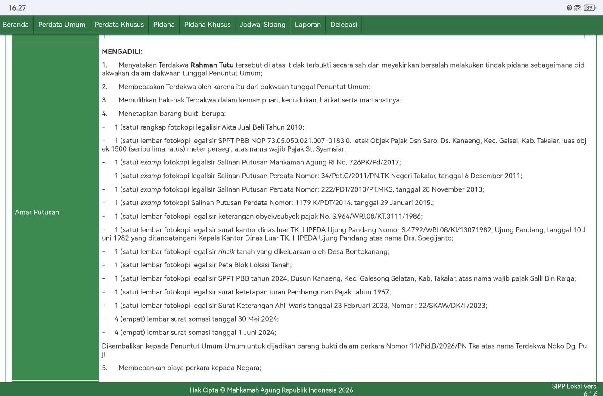Open the Perdata Umum menu
This screenshot has height=396, width=603.
[62, 25]
